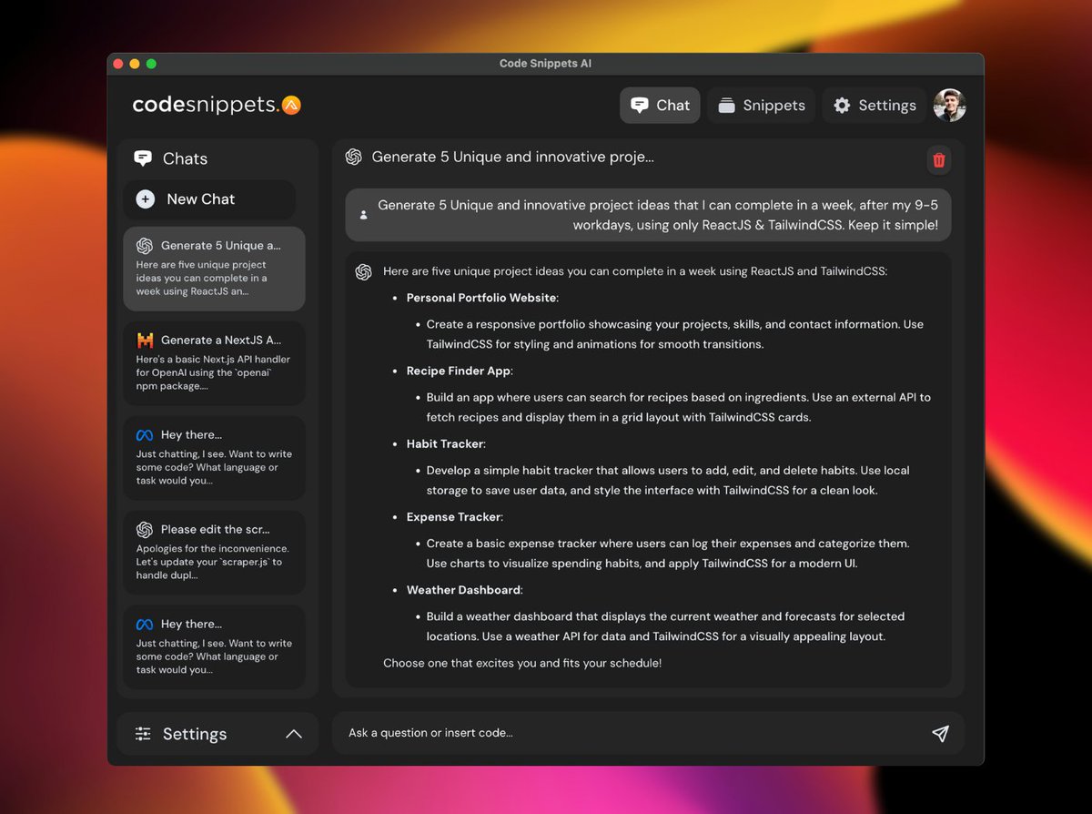Send message with paper plane icon

click(940, 733)
